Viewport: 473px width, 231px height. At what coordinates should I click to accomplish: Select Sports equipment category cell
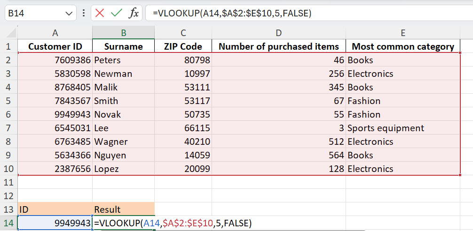pos(403,128)
